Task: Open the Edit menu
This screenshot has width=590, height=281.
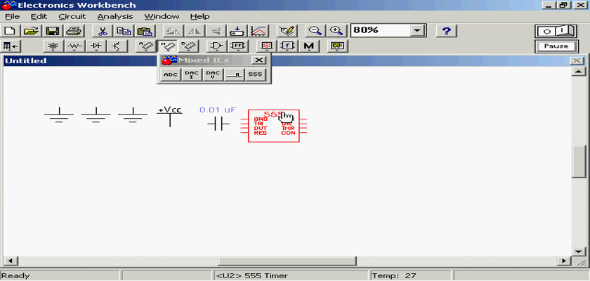Action: pyautogui.click(x=39, y=17)
